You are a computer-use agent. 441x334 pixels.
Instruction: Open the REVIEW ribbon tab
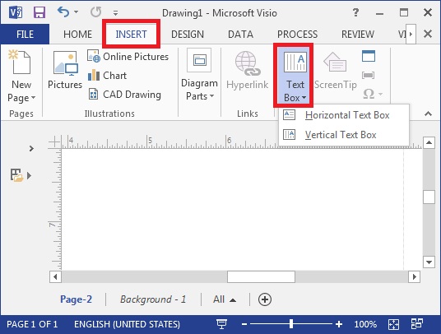coord(358,35)
